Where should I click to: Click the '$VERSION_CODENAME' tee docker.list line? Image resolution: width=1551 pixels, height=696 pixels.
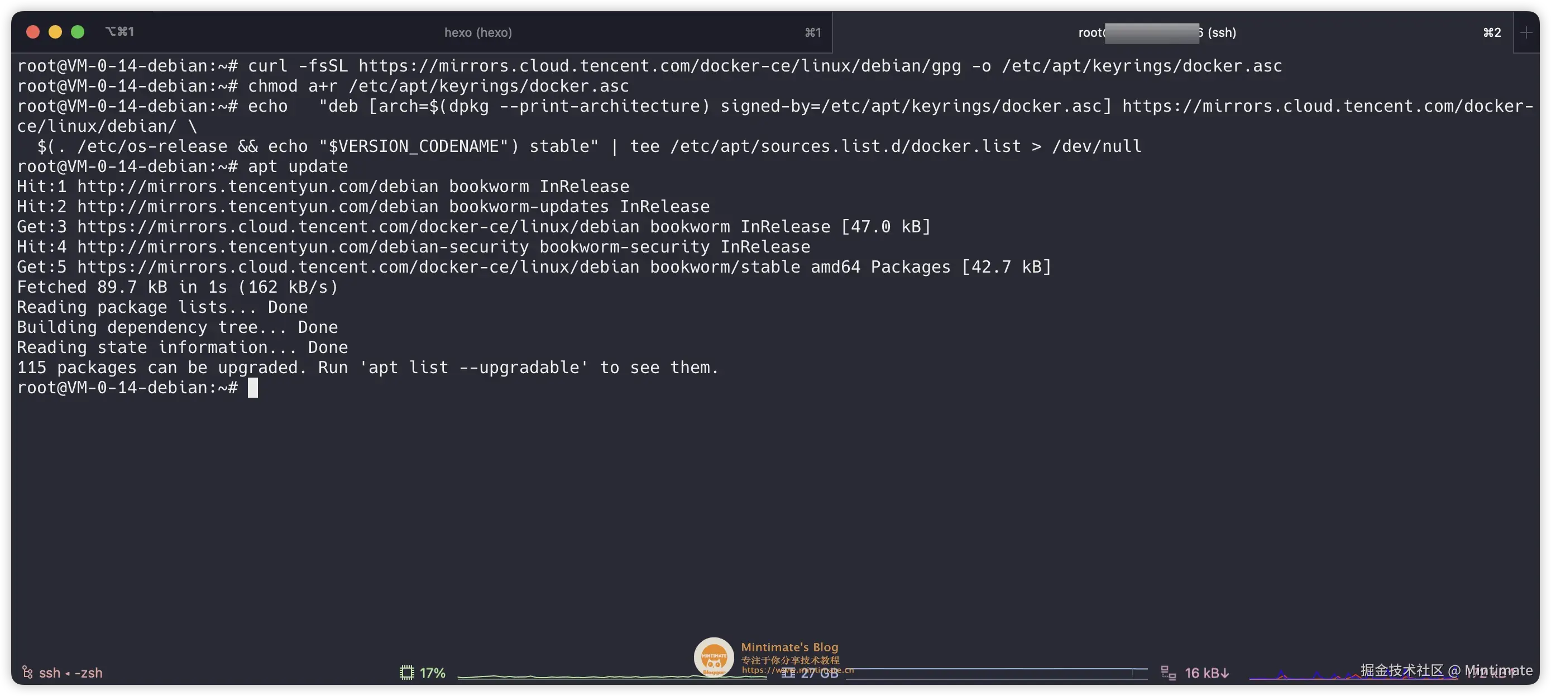(590, 146)
